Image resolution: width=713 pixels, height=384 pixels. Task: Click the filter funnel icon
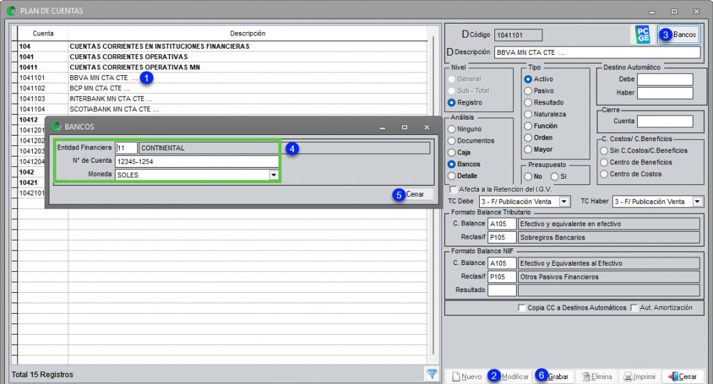tap(432, 374)
